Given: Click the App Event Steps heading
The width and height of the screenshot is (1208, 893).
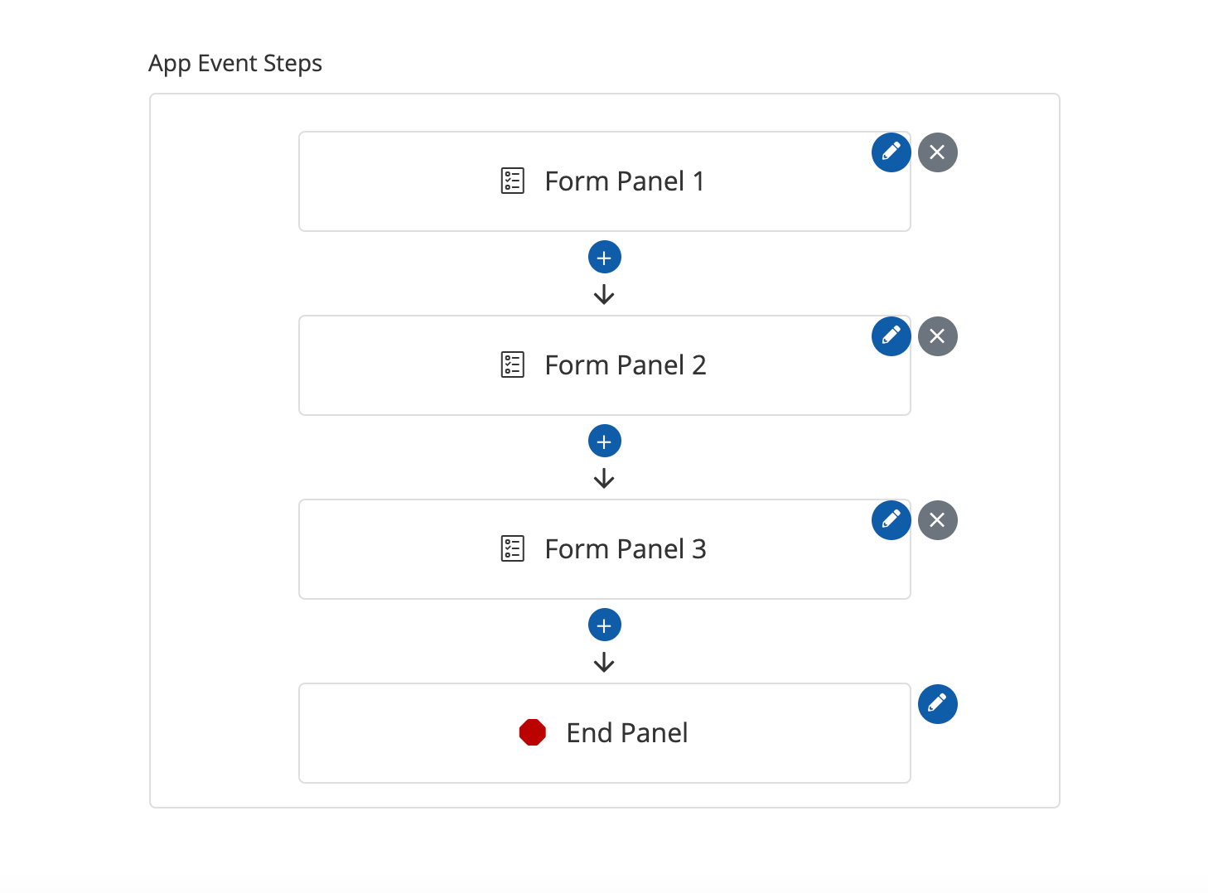Looking at the screenshot, I should coord(235,64).
